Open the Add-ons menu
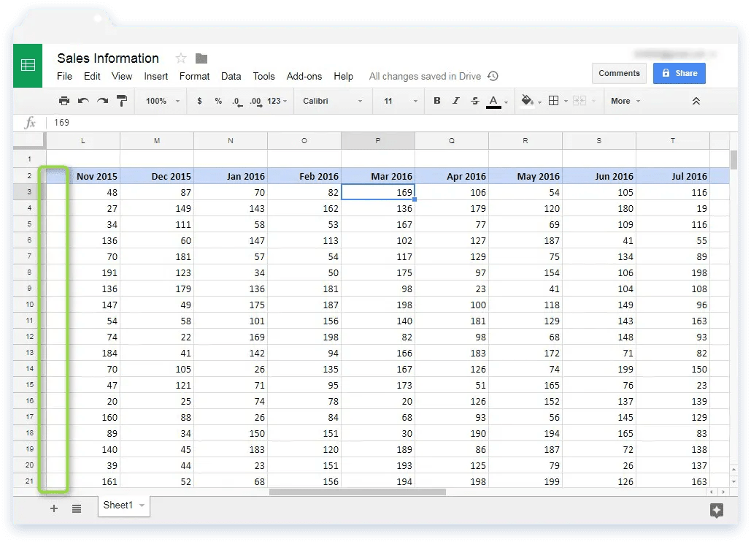 tap(304, 76)
